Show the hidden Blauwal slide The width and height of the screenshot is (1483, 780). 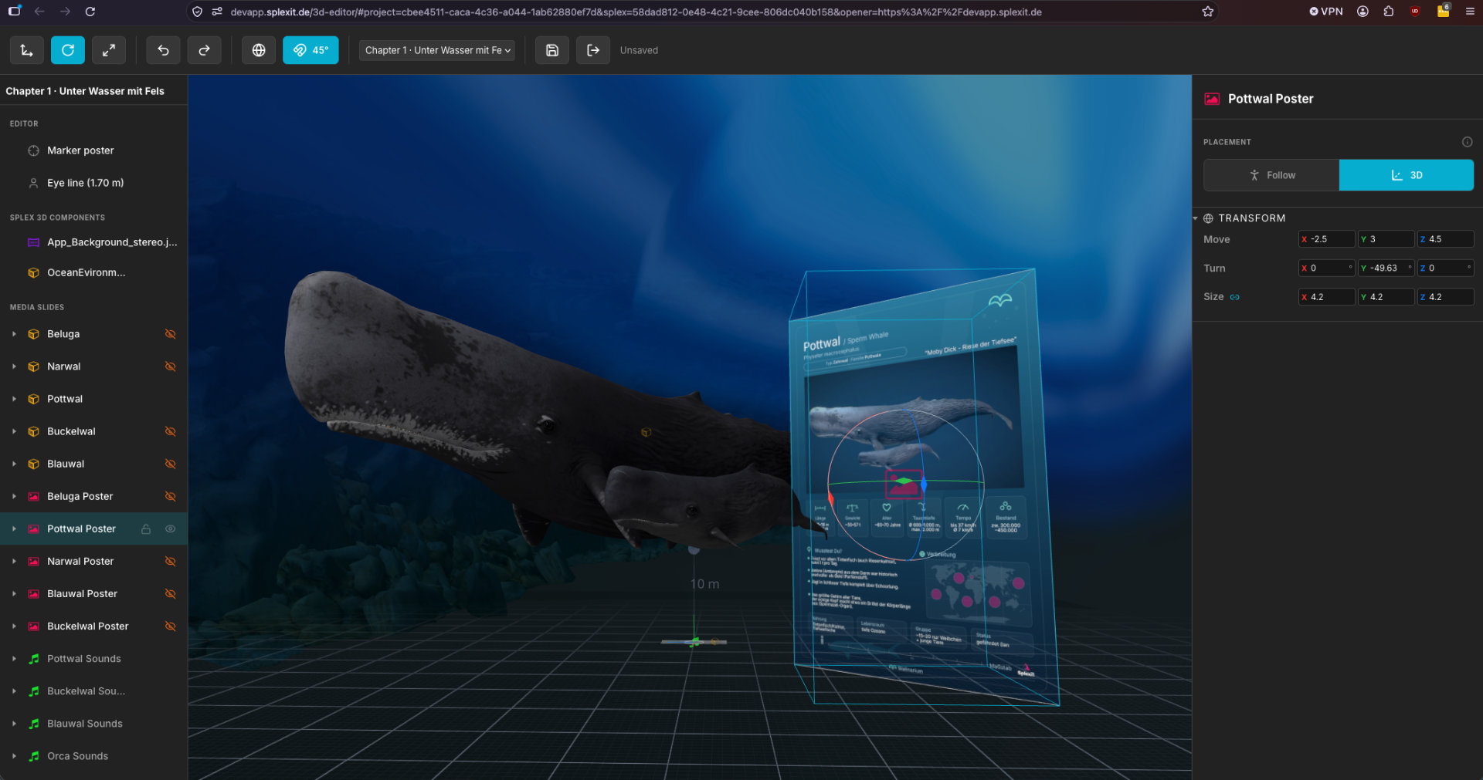[x=171, y=464]
